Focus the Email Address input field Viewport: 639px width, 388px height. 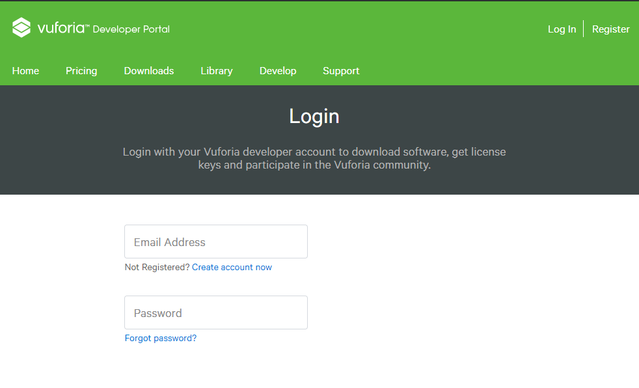point(216,242)
